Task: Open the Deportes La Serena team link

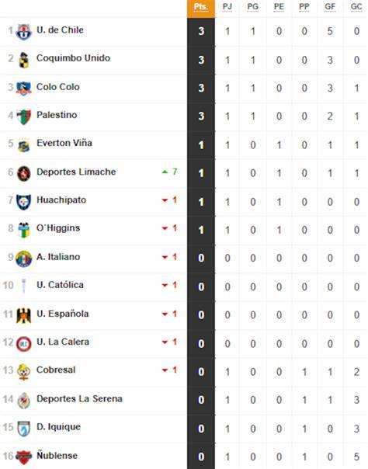Action: tap(79, 398)
